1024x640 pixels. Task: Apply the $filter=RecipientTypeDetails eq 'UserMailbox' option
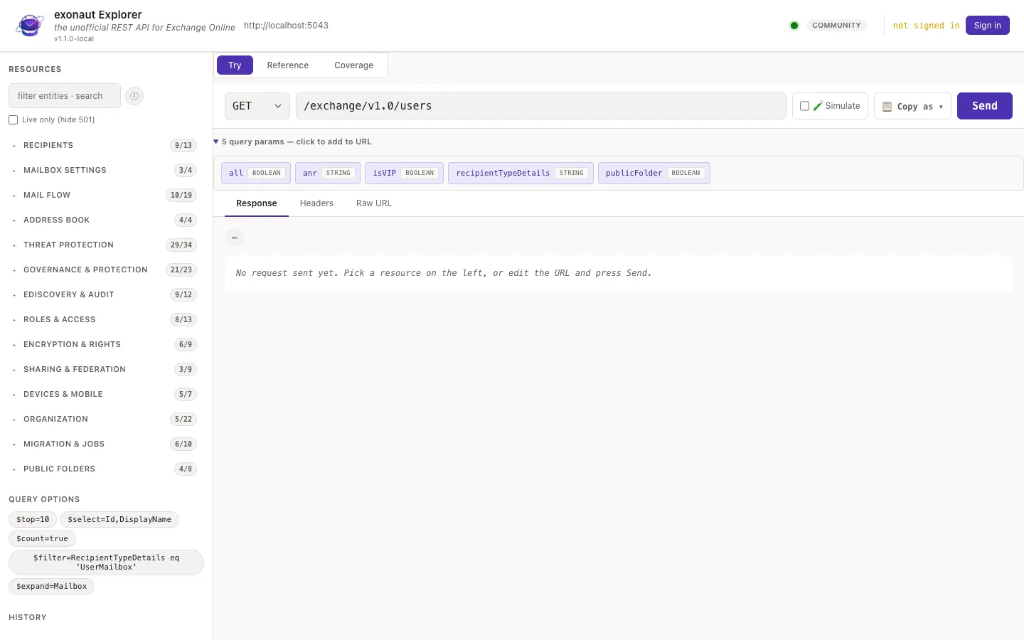tap(106, 562)
